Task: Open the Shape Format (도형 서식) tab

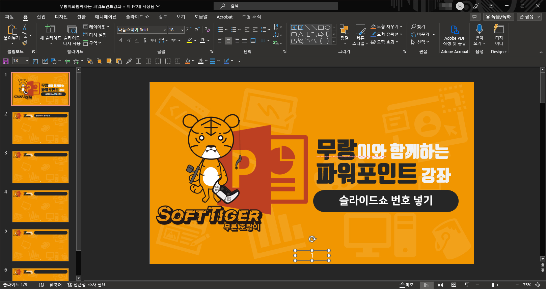Action: pos(251,17)
